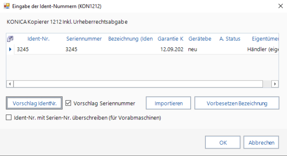The height and width of the screenshot is (156, 287).
Task: Click the right scroll arrow
Action: pyautogui.click(x=275, y=84)
